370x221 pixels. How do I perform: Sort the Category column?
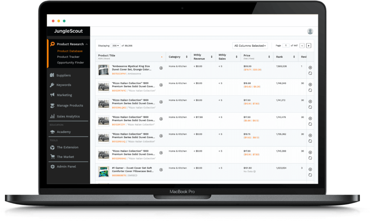pyautogui.click(x=187, y=57)
